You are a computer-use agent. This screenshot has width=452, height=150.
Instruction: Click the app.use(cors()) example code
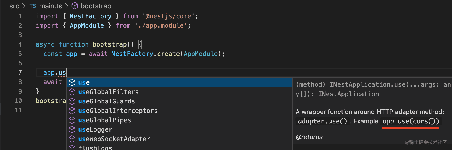(411, 121)
